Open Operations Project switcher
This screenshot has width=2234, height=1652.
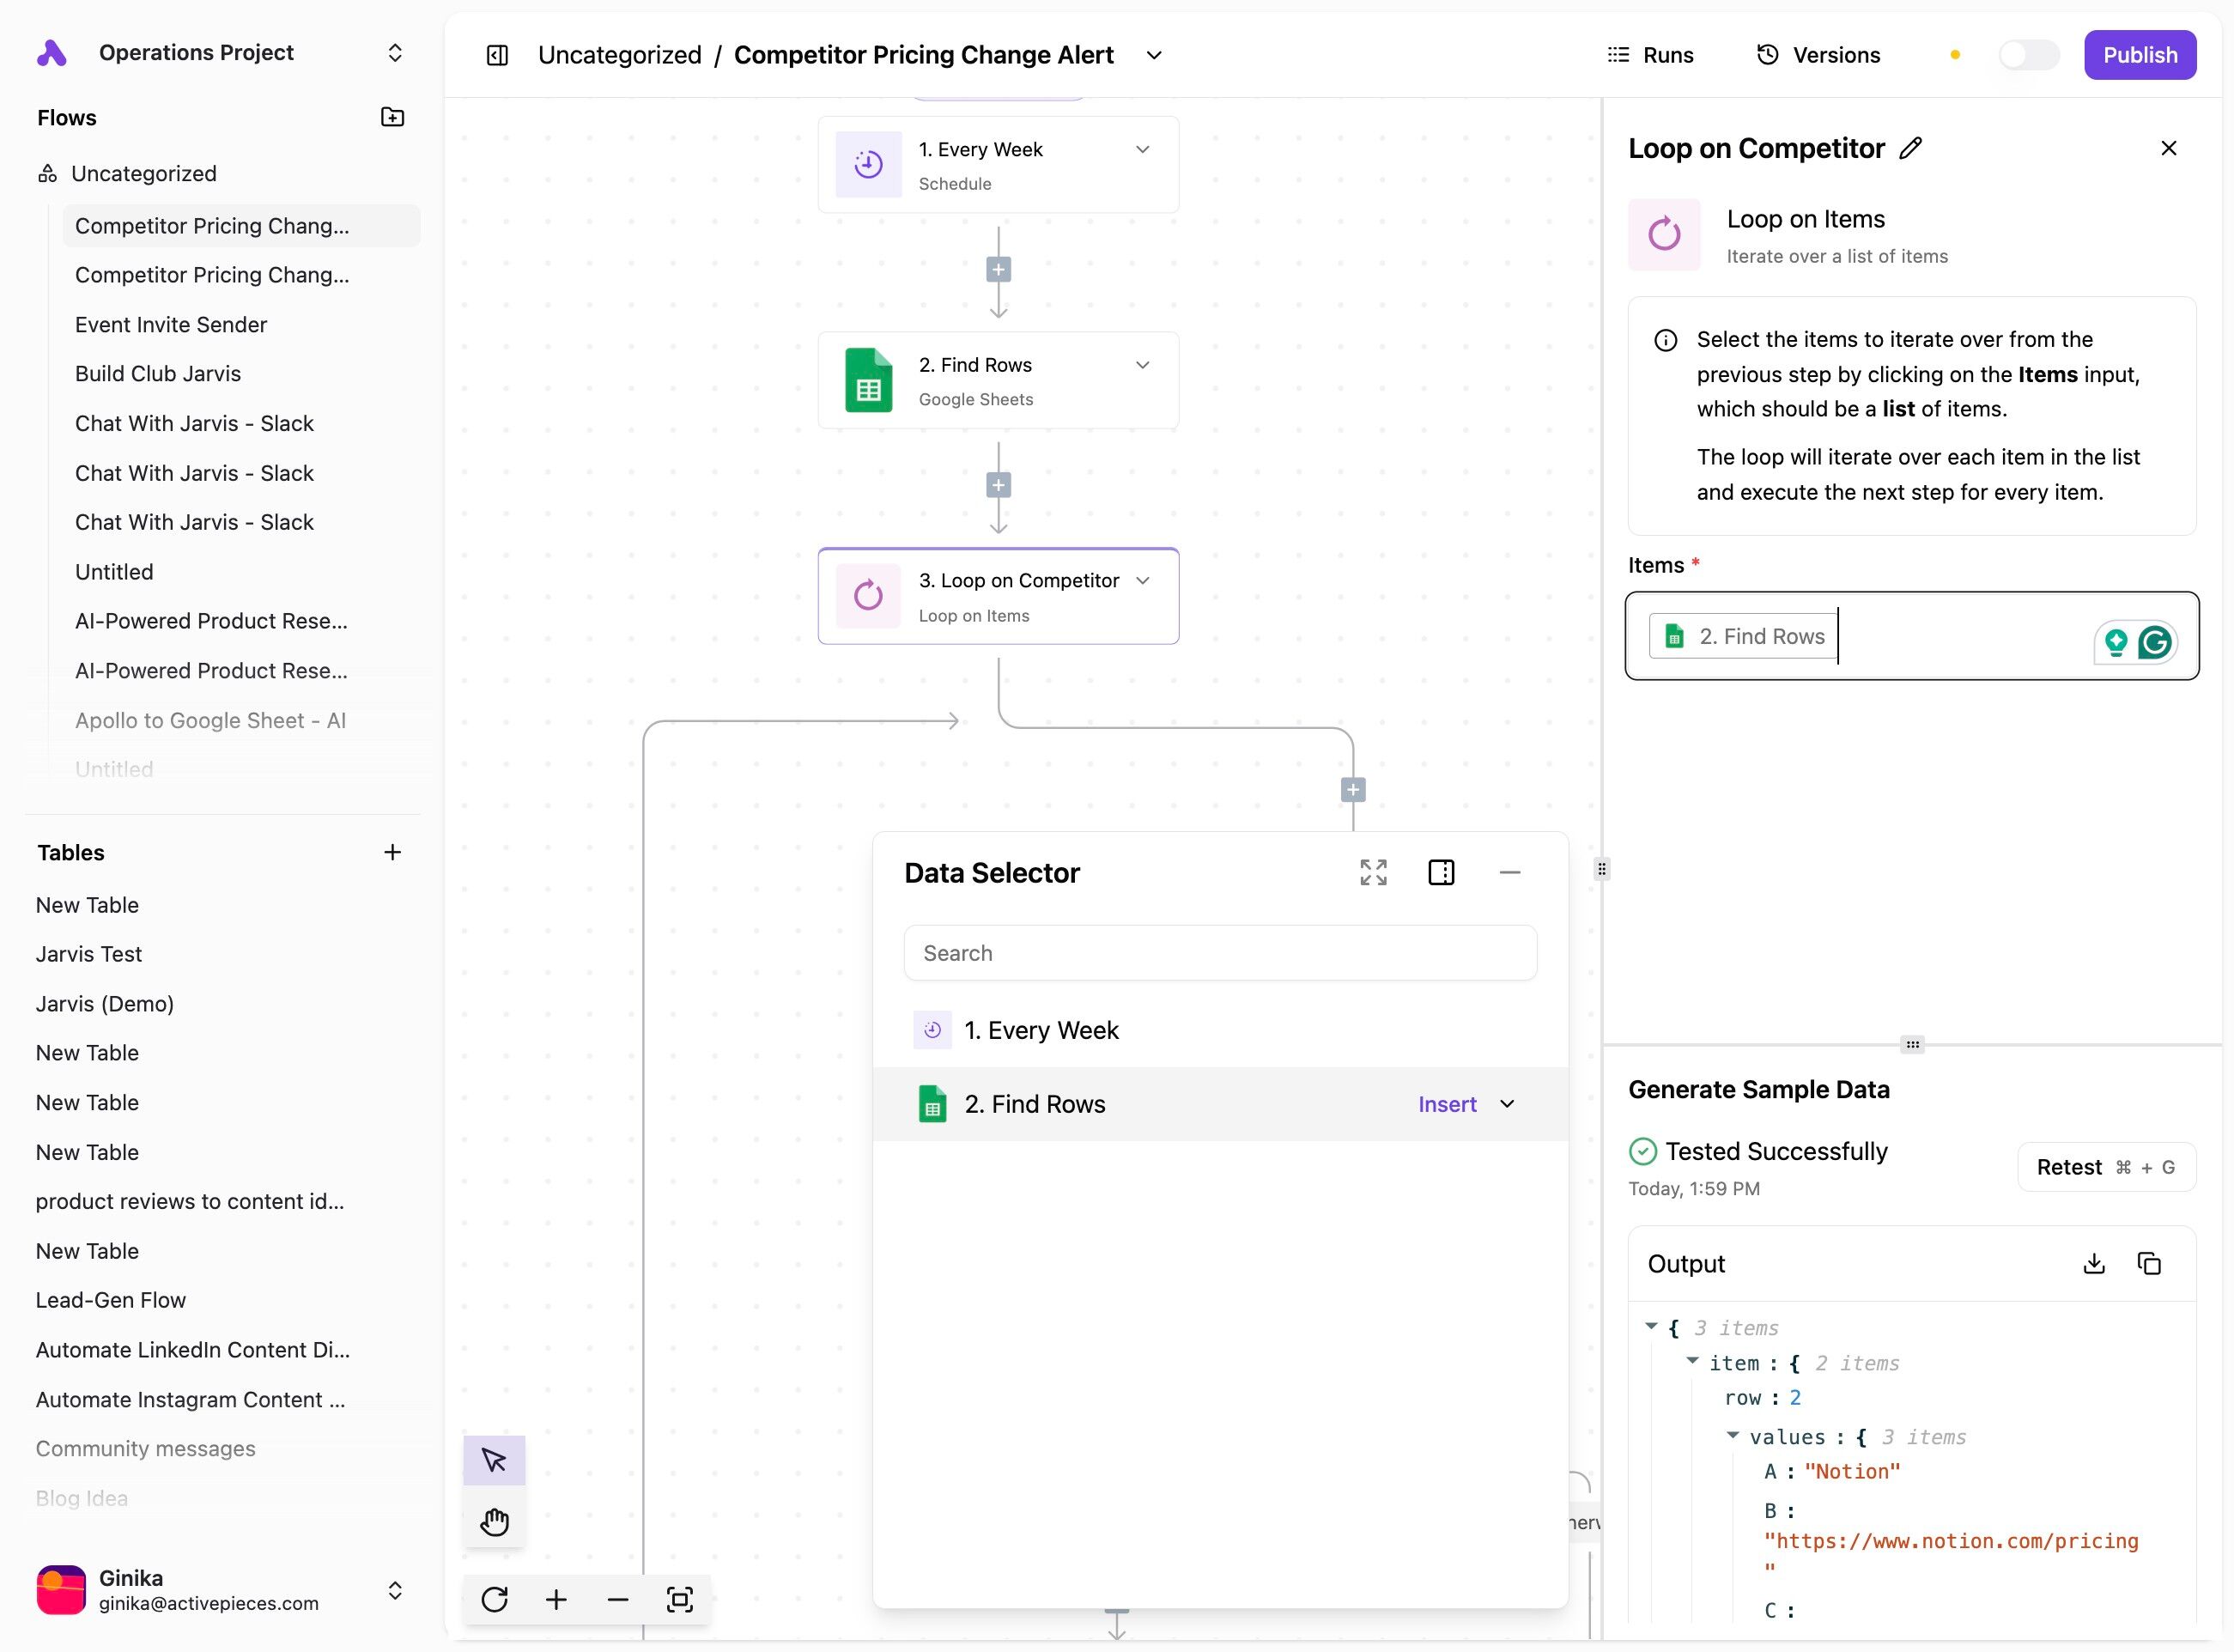click(394, 52)
